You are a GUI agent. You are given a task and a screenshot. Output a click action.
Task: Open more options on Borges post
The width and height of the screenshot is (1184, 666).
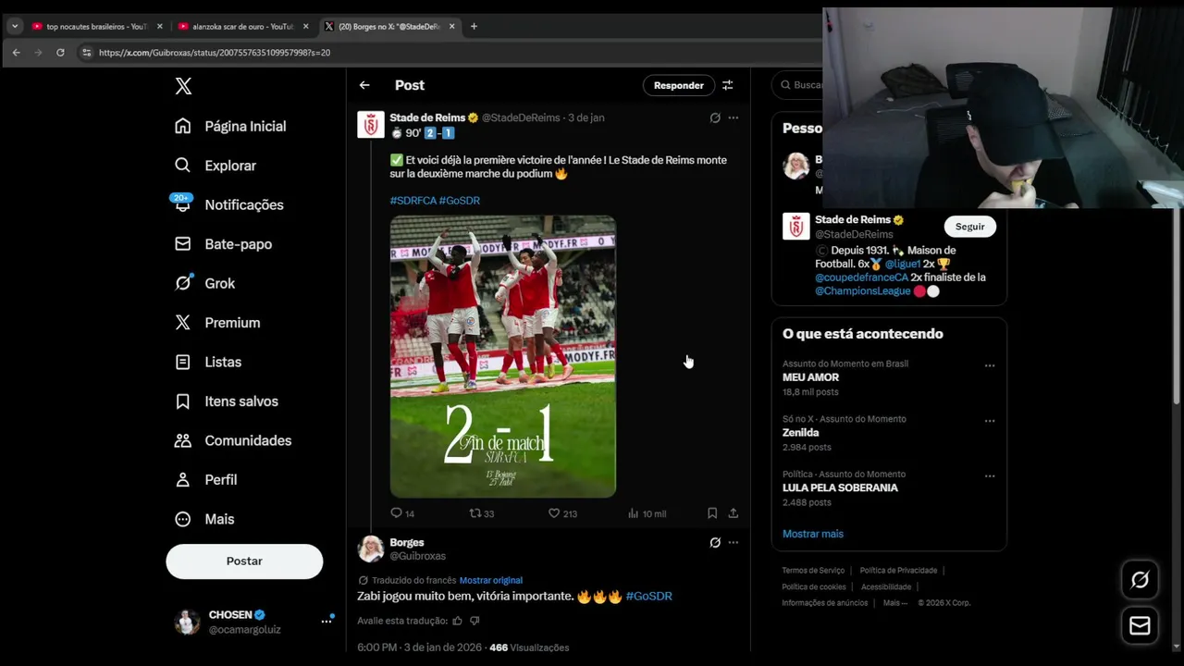coord(734,543)
